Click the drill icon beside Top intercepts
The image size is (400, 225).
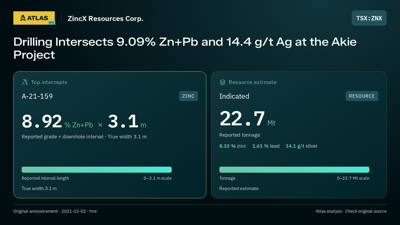pyautogui.click(x=25, y=82)
